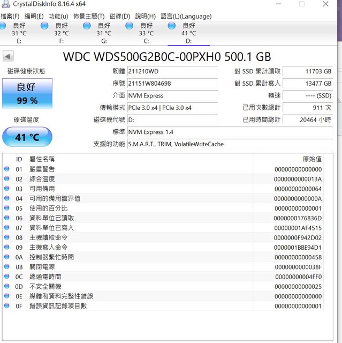342x343 pixels.
Task: Click the 41 °C temperature button
Action: tap(27, 137)
